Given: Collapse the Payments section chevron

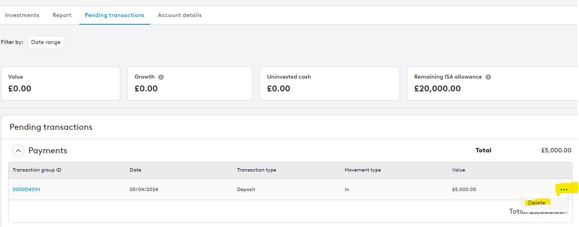Looking at the screenshot, I should (18, 151).
